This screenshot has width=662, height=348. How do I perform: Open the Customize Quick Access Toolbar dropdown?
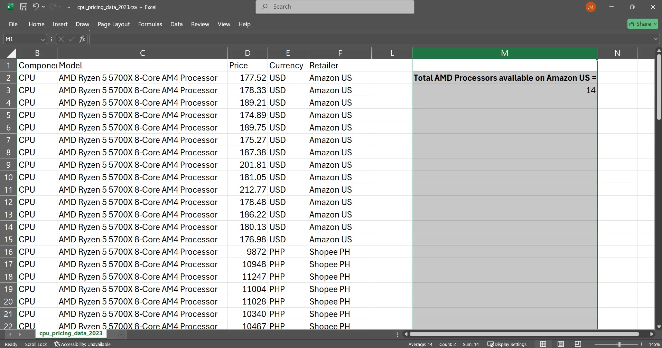69,7
